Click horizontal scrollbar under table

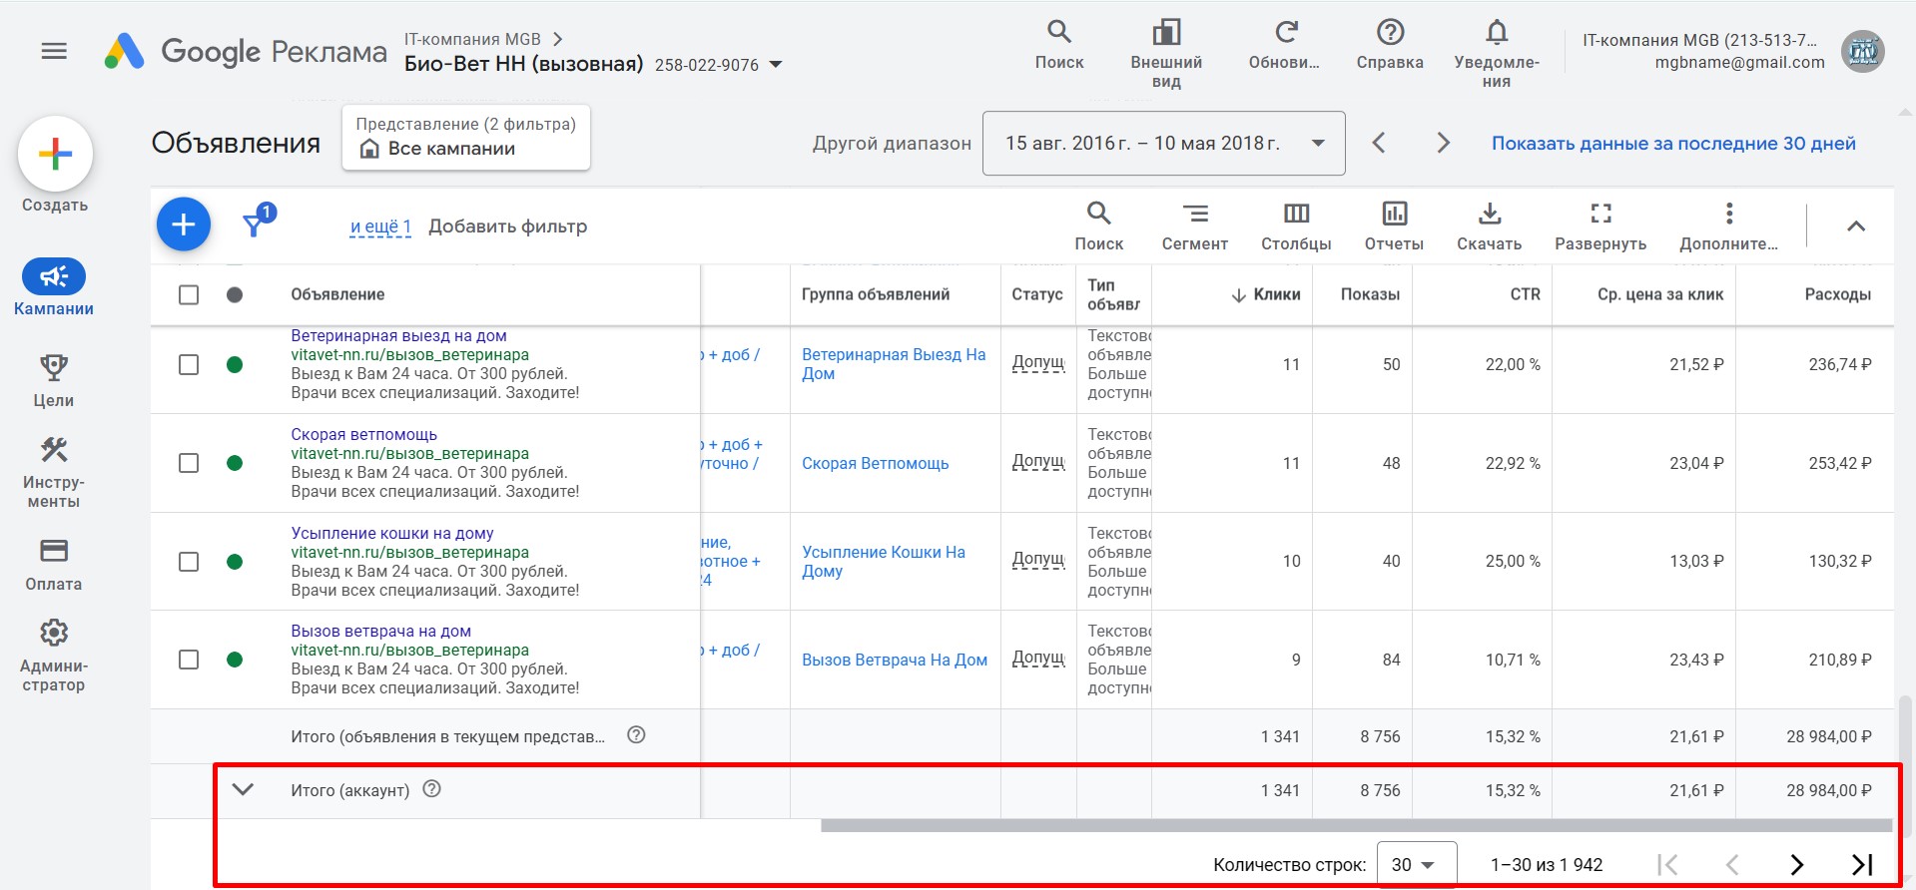click(x=1356, y=825)
